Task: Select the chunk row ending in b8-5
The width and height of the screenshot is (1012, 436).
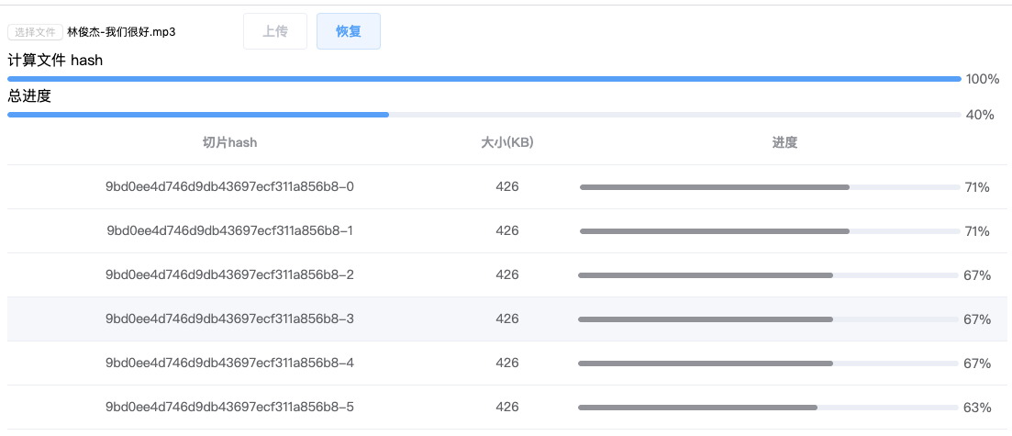Action: [229, 408]
